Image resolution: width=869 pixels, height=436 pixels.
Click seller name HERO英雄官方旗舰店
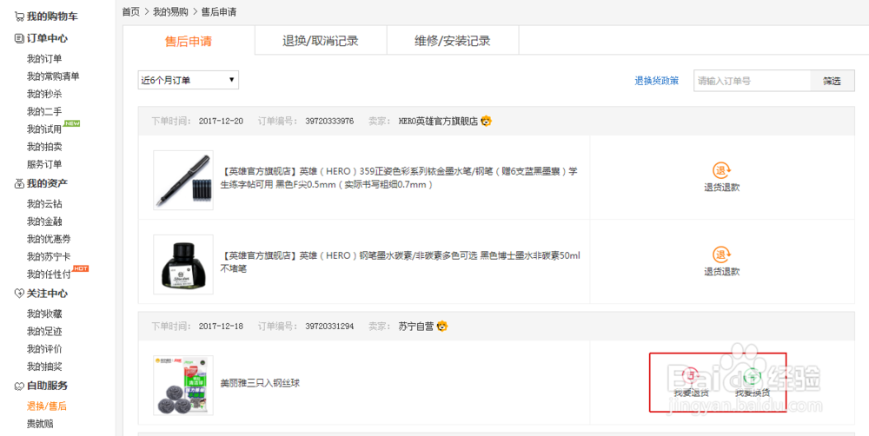[x=438, y=122]
